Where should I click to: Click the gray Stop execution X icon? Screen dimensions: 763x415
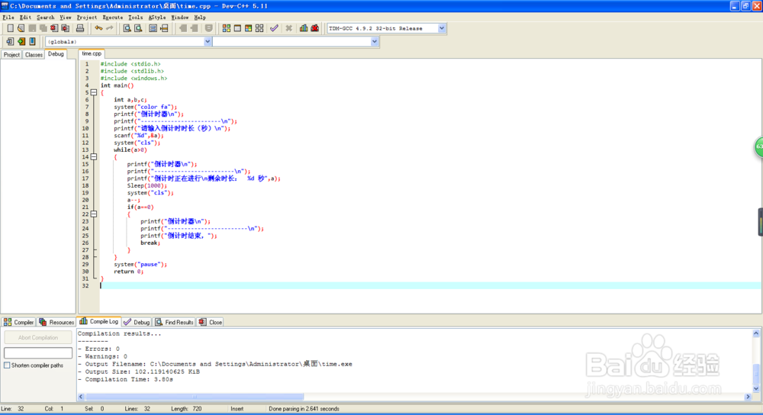pos(288,28)
